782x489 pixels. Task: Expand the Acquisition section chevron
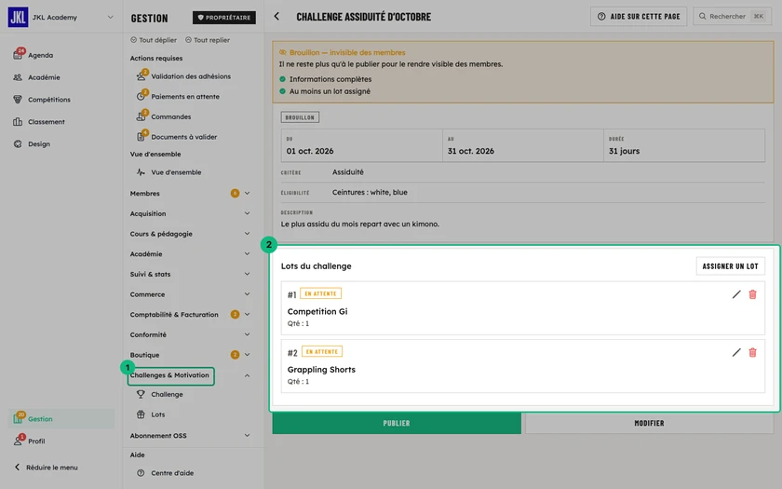(247, 213)
